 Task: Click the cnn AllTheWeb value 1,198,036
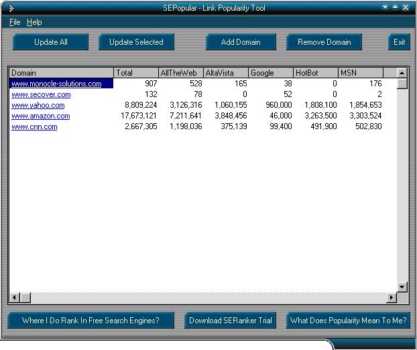point(186,126)
